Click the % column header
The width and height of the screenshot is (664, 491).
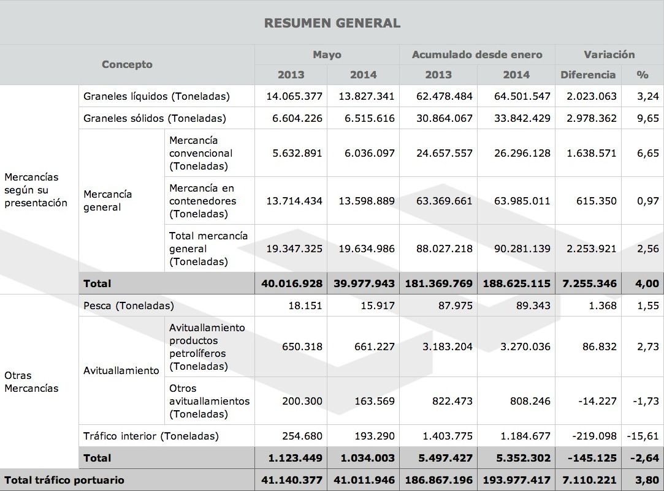click(642, 75)
